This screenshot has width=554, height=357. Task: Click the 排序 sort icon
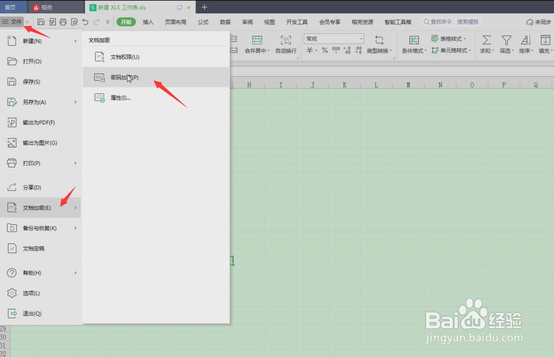[x=526, y=40]
